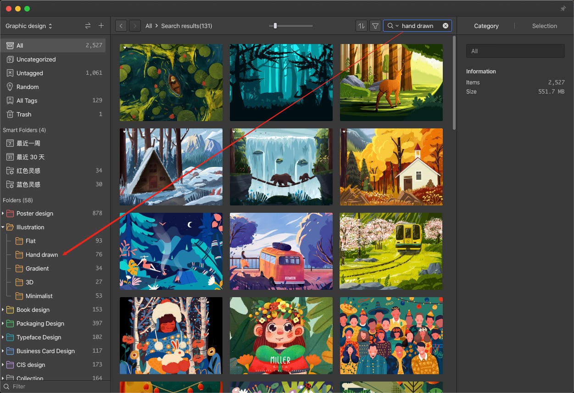Go back with the left arrow button
The width and height of the screenshot is (574, 393).
(x=121, y=26)
